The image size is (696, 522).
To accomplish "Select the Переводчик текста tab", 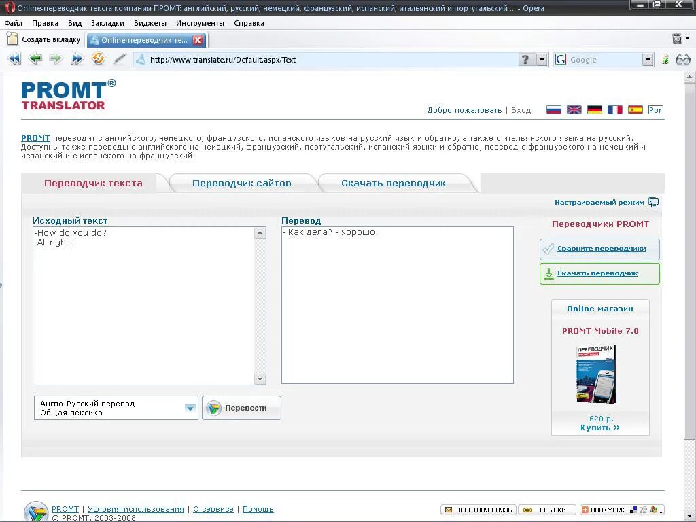I will pos(93,183).
